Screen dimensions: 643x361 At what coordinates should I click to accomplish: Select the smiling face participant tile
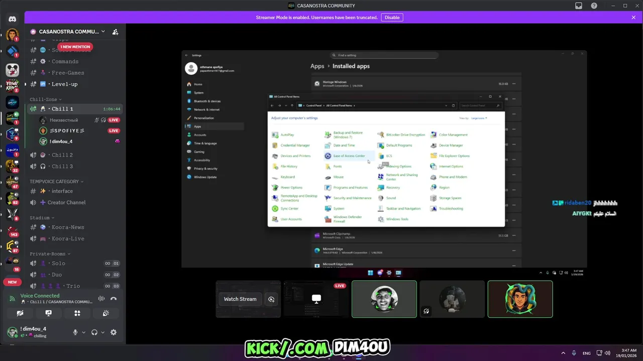tap(384, 299)
